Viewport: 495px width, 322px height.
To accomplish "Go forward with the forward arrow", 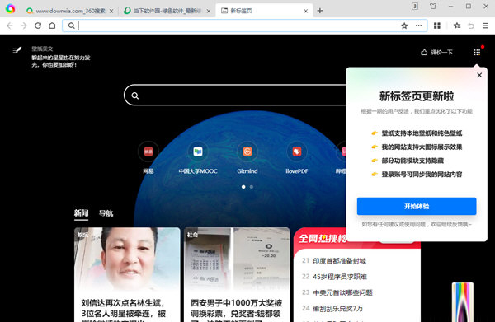I will coord(24,26).
